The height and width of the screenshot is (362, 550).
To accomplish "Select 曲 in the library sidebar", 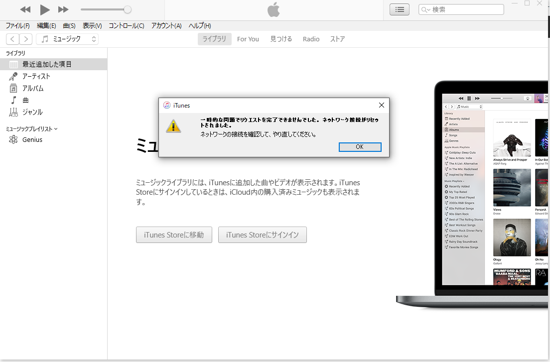I will click(x=53, y=100).
